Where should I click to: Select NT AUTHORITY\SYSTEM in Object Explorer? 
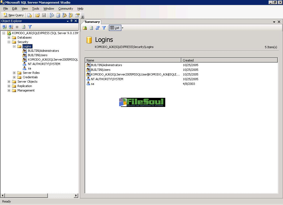click(x=44, y=64)
